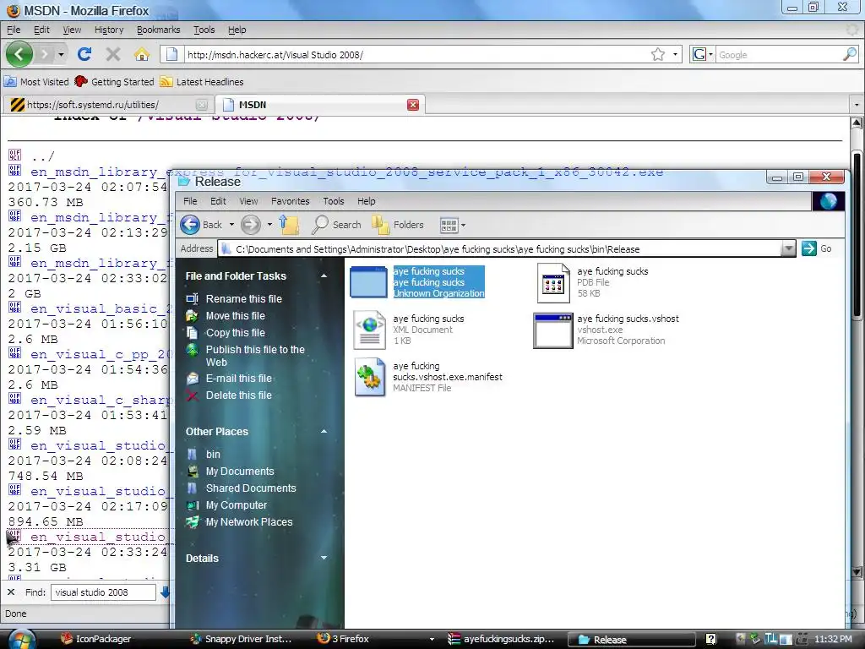Image resolution: width=865 pixels, height=649 pixels.
Task: Select aye fucking sucks.vshost exe file
Action: [x=607, y=330]
